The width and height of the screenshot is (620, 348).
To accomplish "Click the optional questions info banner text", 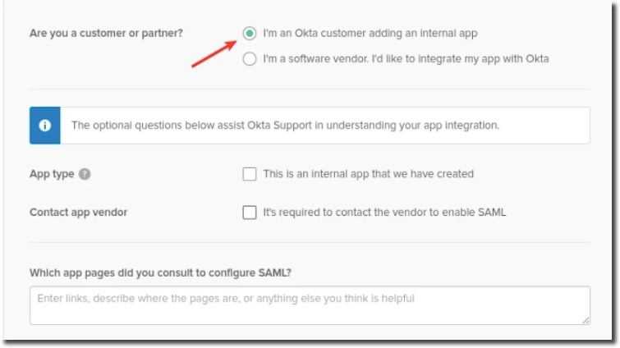I will 285,126.
